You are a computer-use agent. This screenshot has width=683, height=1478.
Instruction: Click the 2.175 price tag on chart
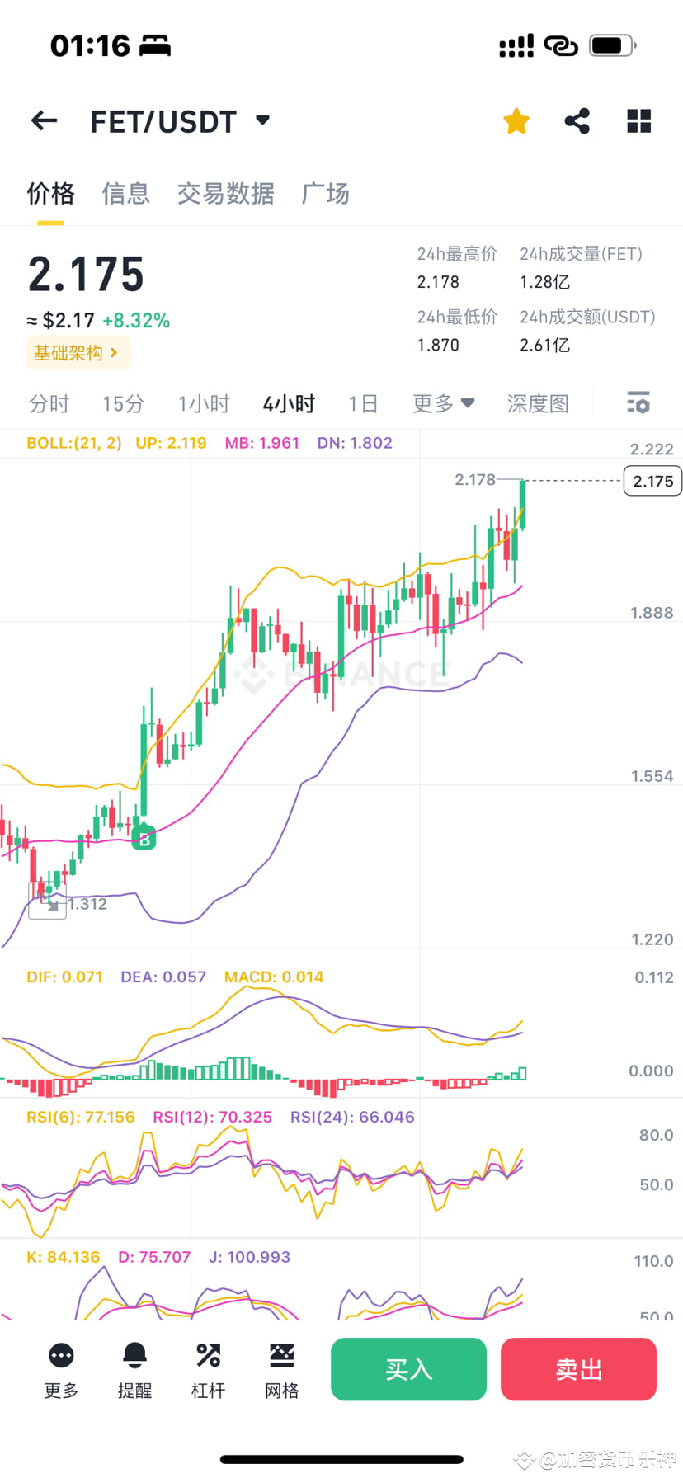[x=652, y=481]
